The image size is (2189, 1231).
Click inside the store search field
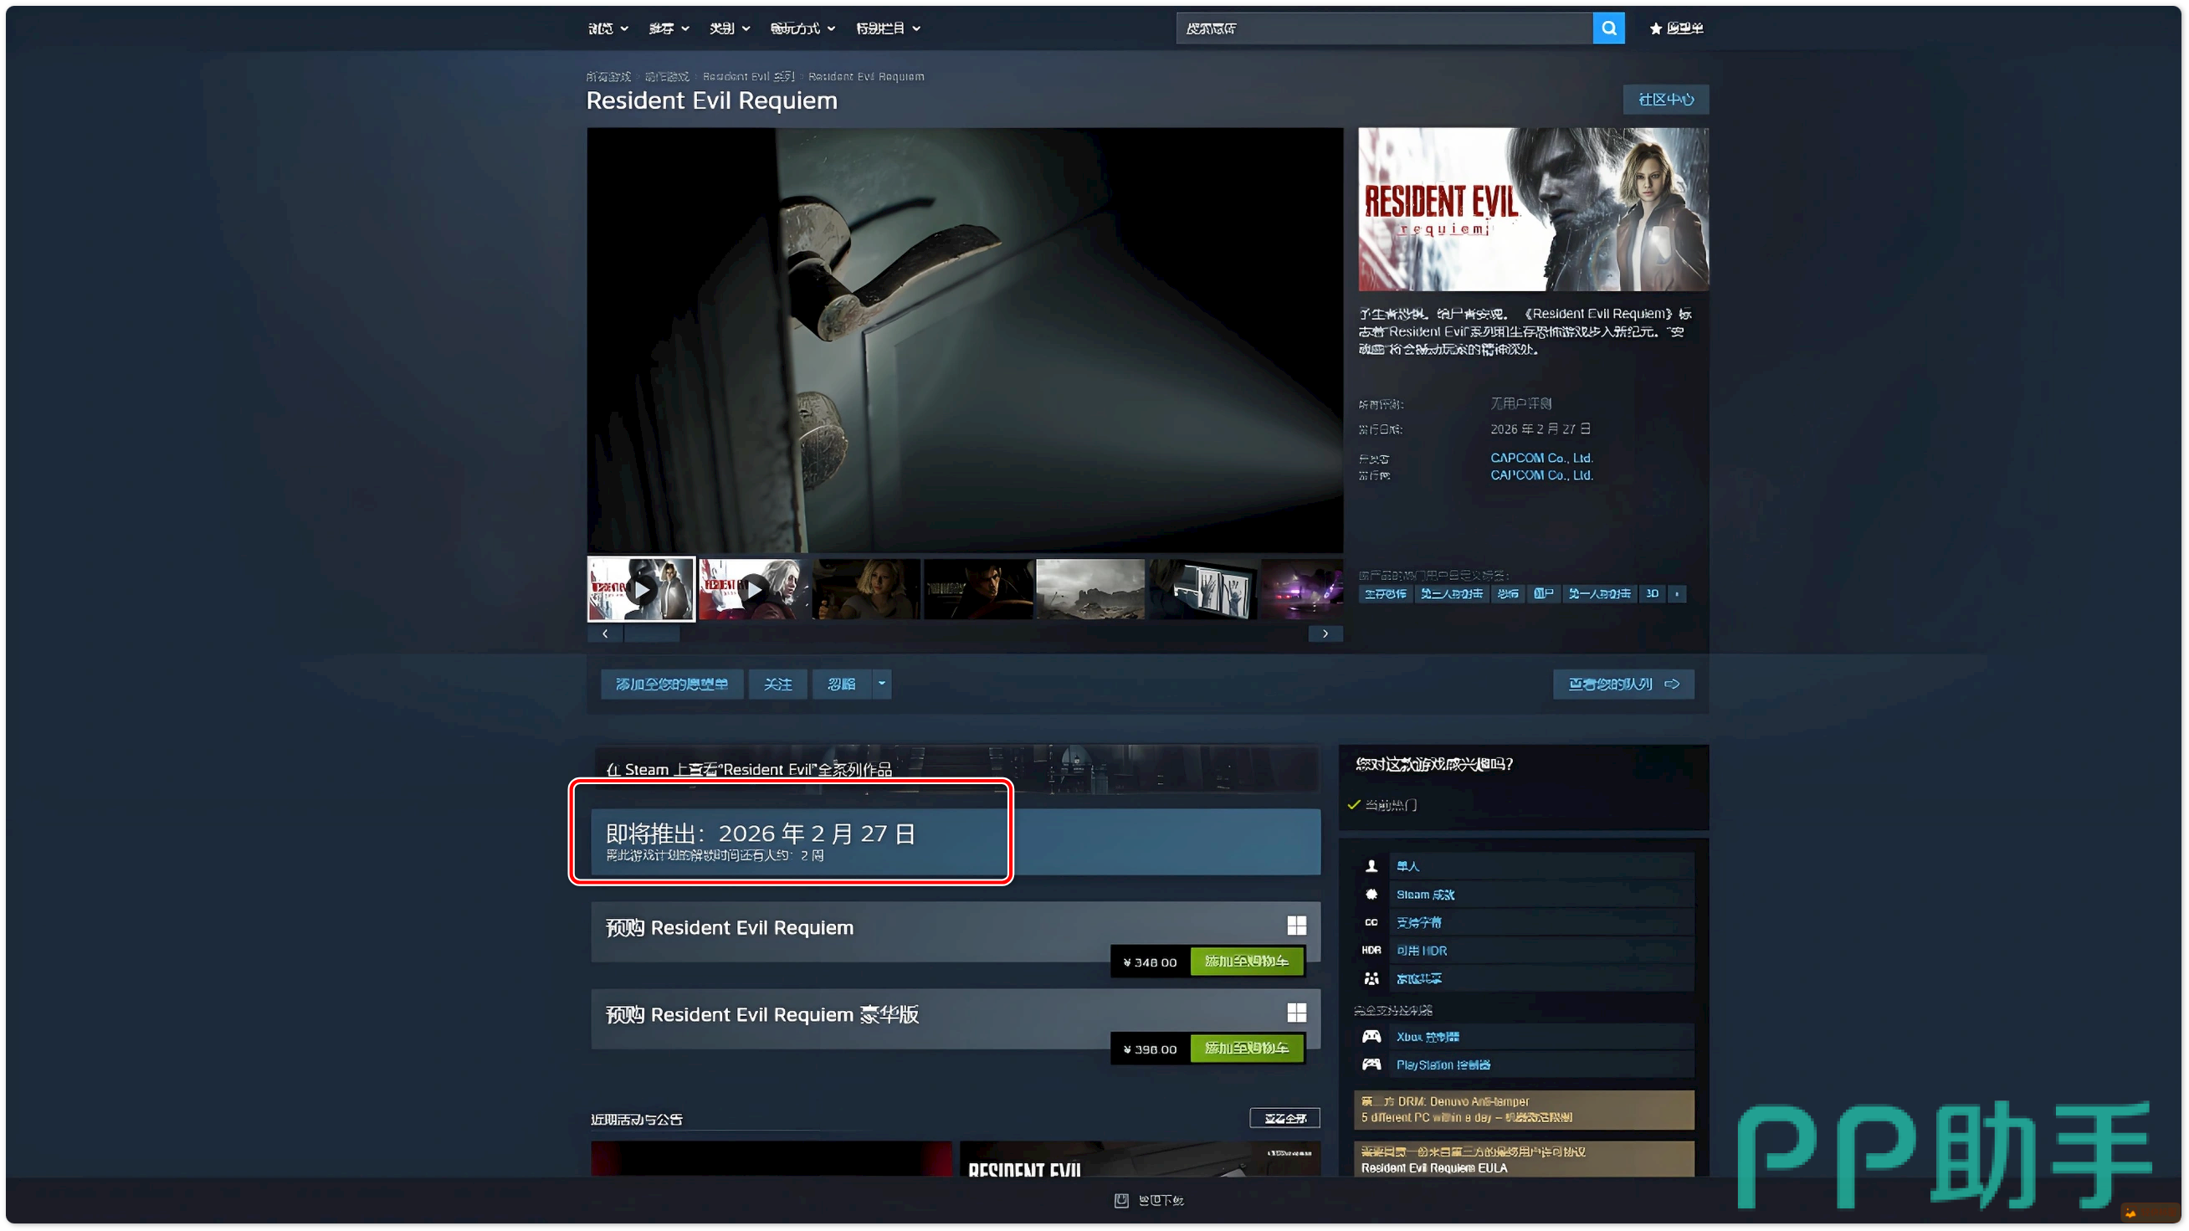pos(1383,29)
